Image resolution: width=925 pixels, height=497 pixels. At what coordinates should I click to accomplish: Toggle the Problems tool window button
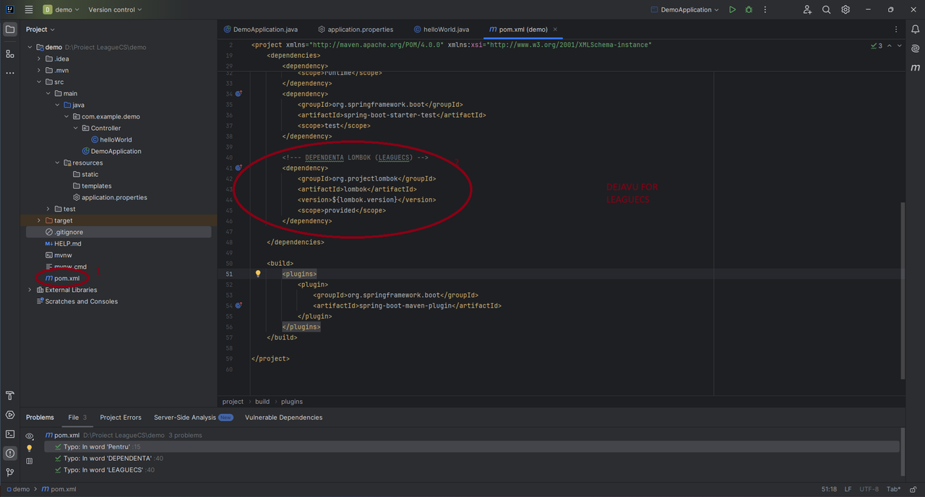[x=10, y=454]
